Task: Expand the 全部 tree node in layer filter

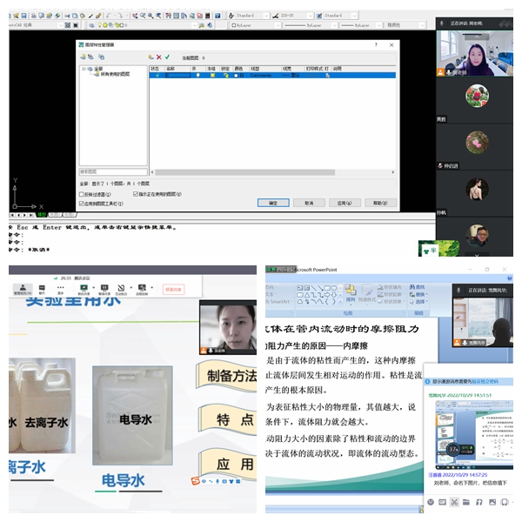Action: click(85, 69)
